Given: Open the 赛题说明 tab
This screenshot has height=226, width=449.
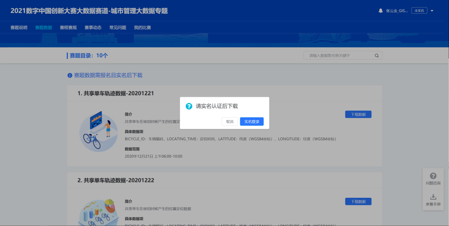Looking at the screenshot, I should (x=19, y=27).
